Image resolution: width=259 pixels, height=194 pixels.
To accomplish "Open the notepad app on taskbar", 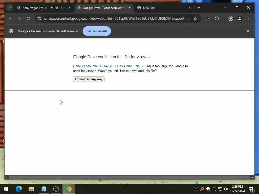I will coord(44,189).
